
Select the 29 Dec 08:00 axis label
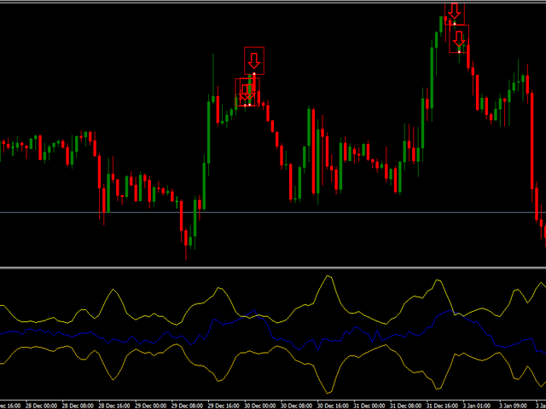[188, 406]
